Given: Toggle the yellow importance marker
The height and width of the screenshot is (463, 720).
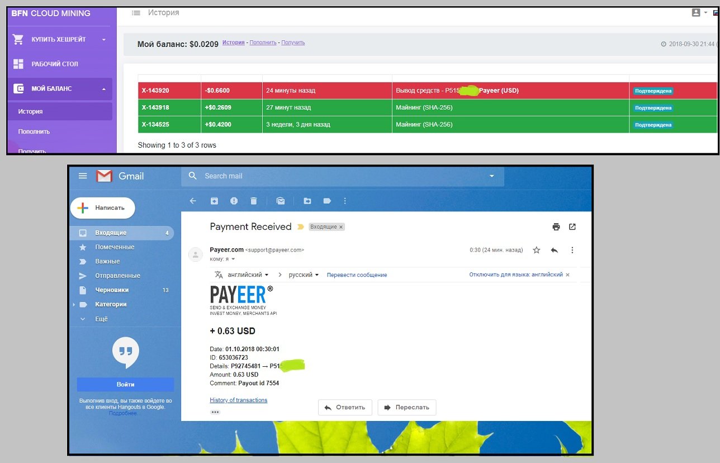Looking at the screenshot, I should [x=300, y=227].
